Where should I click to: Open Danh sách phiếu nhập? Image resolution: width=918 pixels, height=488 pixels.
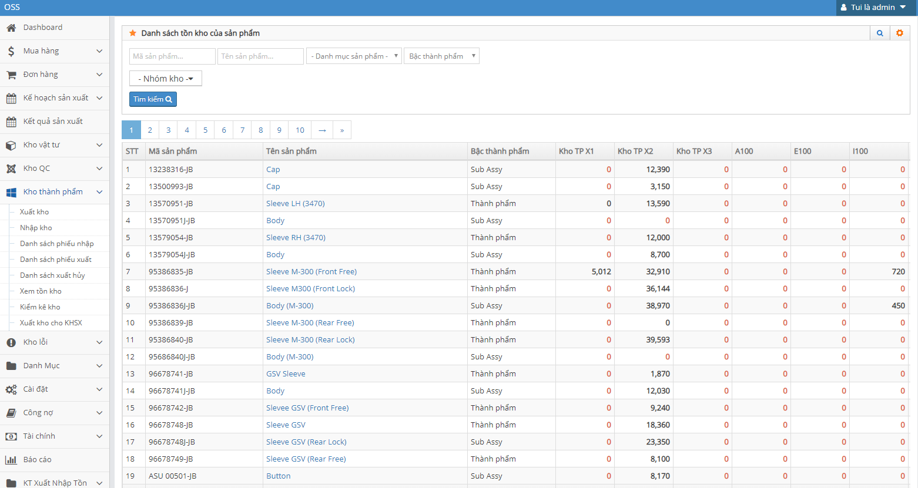click(x=56, y=244)
